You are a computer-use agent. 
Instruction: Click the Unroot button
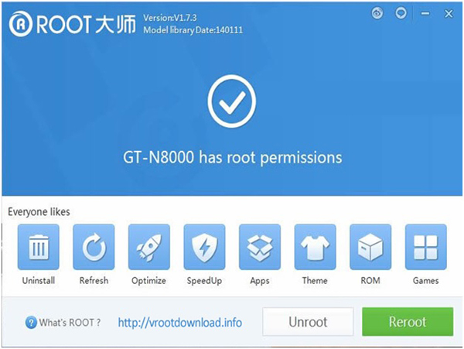308,322
